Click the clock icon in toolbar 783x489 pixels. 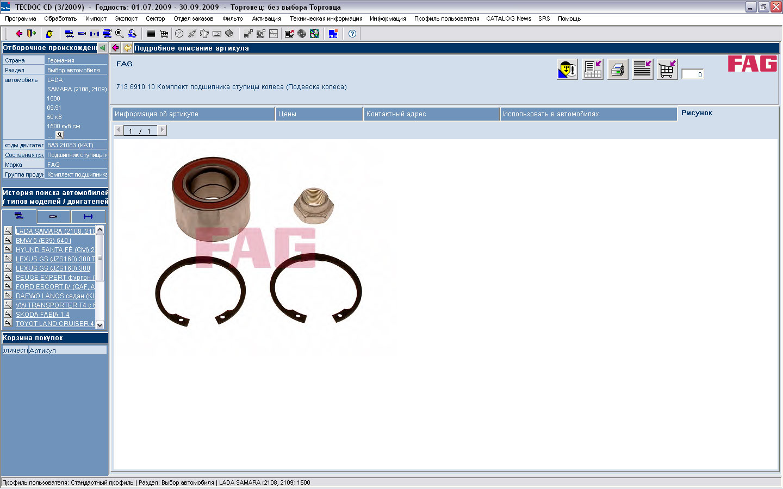[179, 34]
